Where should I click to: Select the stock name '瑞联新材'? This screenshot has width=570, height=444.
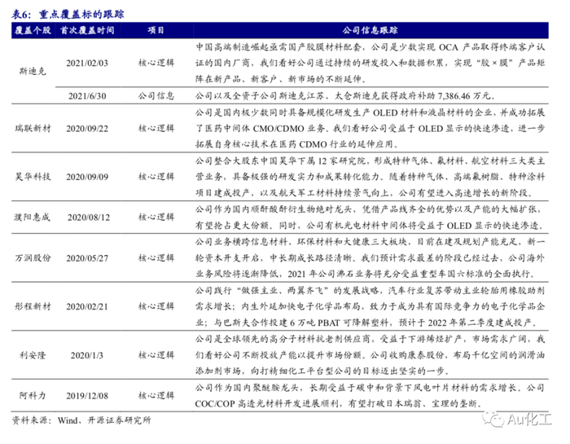coord(33,129)
